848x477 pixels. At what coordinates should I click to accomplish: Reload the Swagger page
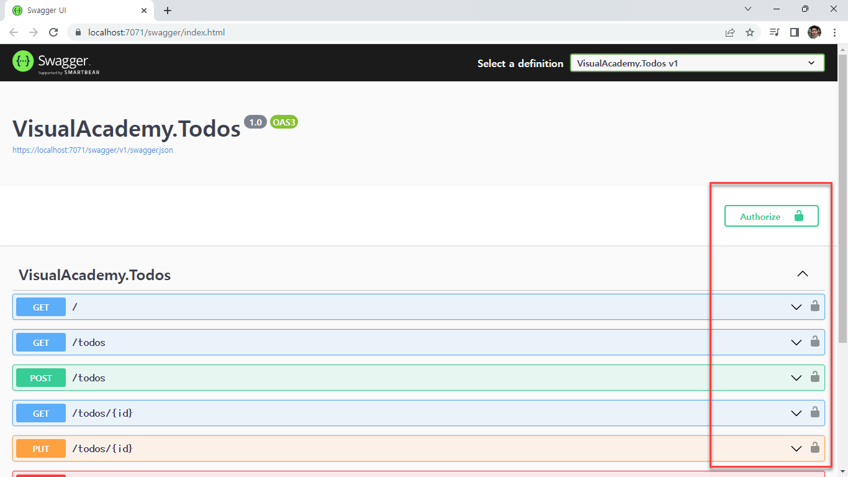tap(53, 32)
